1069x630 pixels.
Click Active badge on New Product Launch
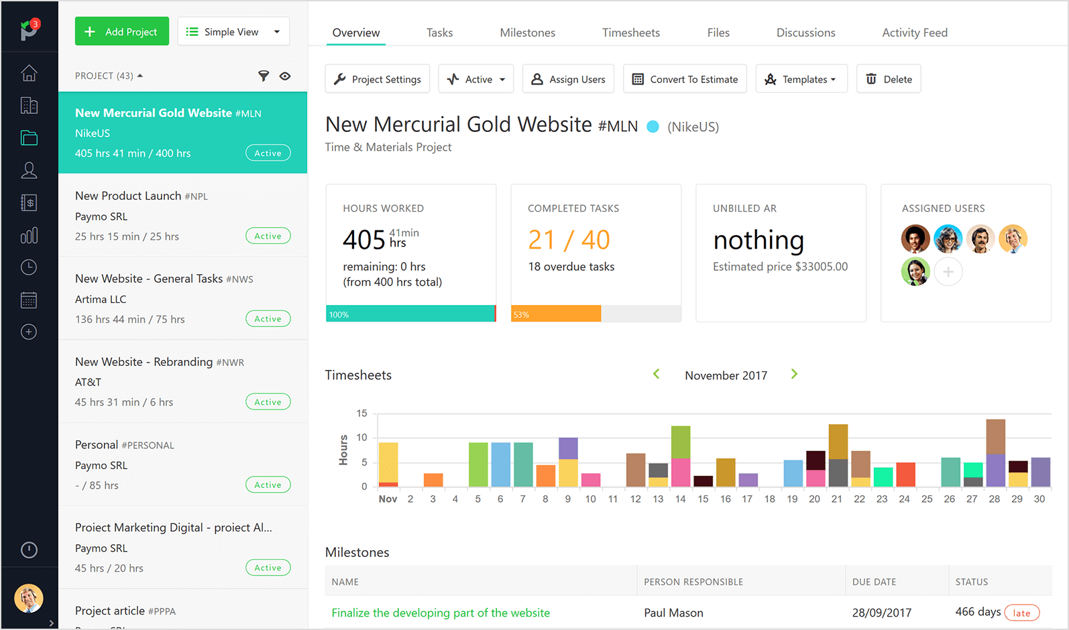pos(268,236)
